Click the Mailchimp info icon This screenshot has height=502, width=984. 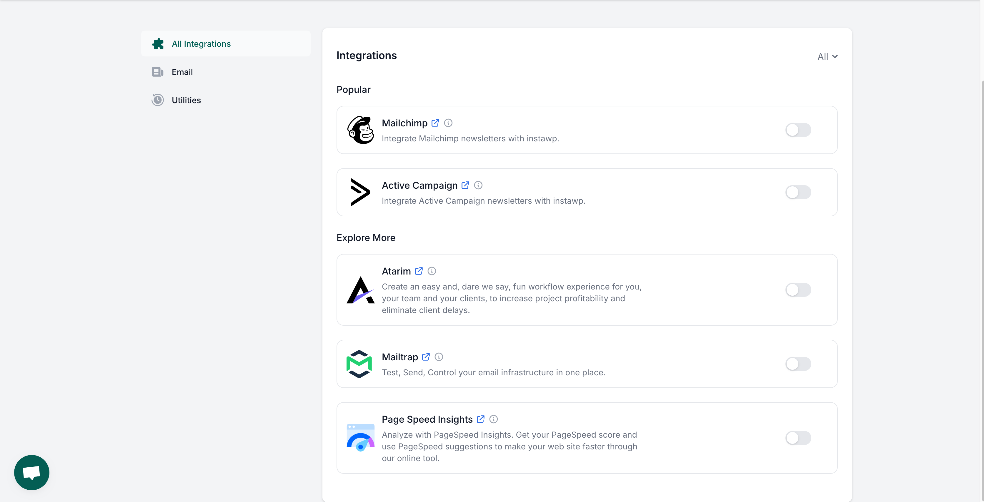coord(448,123)
